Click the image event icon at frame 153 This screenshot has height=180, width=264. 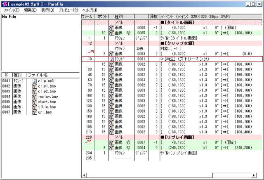(112, 111)
